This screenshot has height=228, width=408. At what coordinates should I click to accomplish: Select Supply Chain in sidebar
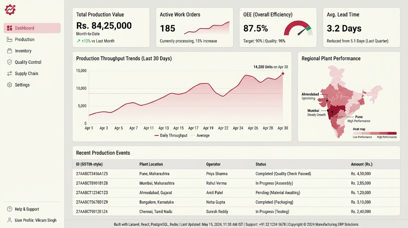[32, 73]
